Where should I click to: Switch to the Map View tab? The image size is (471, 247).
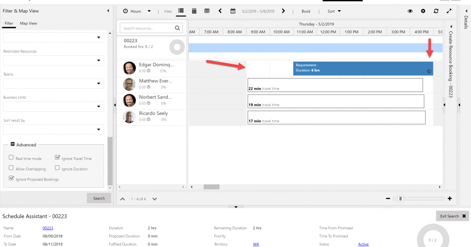coord(28,23)
